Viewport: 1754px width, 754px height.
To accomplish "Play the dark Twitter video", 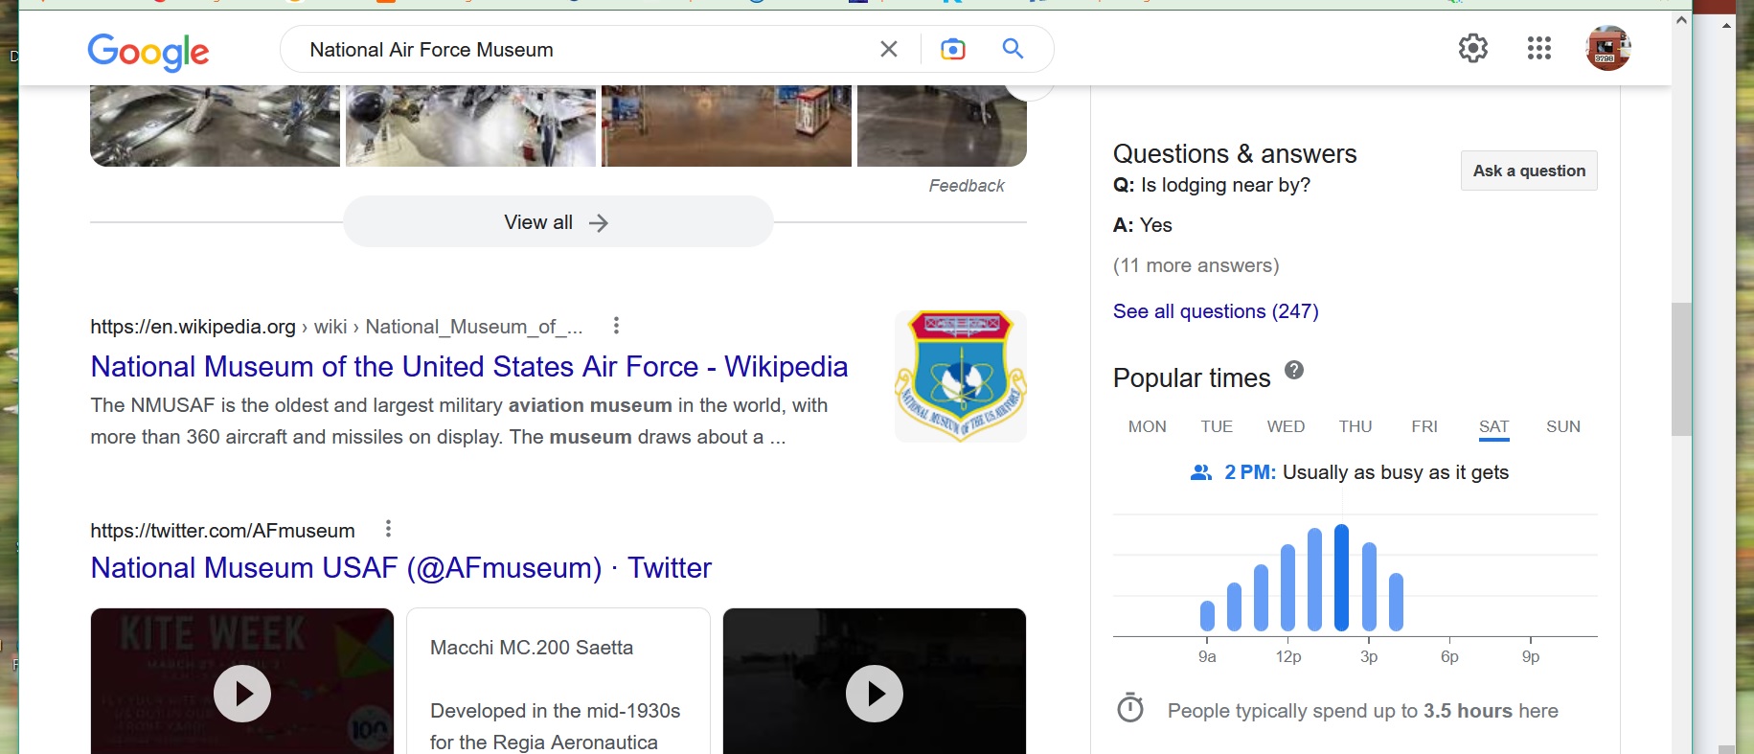I will [x=875, y=693].
